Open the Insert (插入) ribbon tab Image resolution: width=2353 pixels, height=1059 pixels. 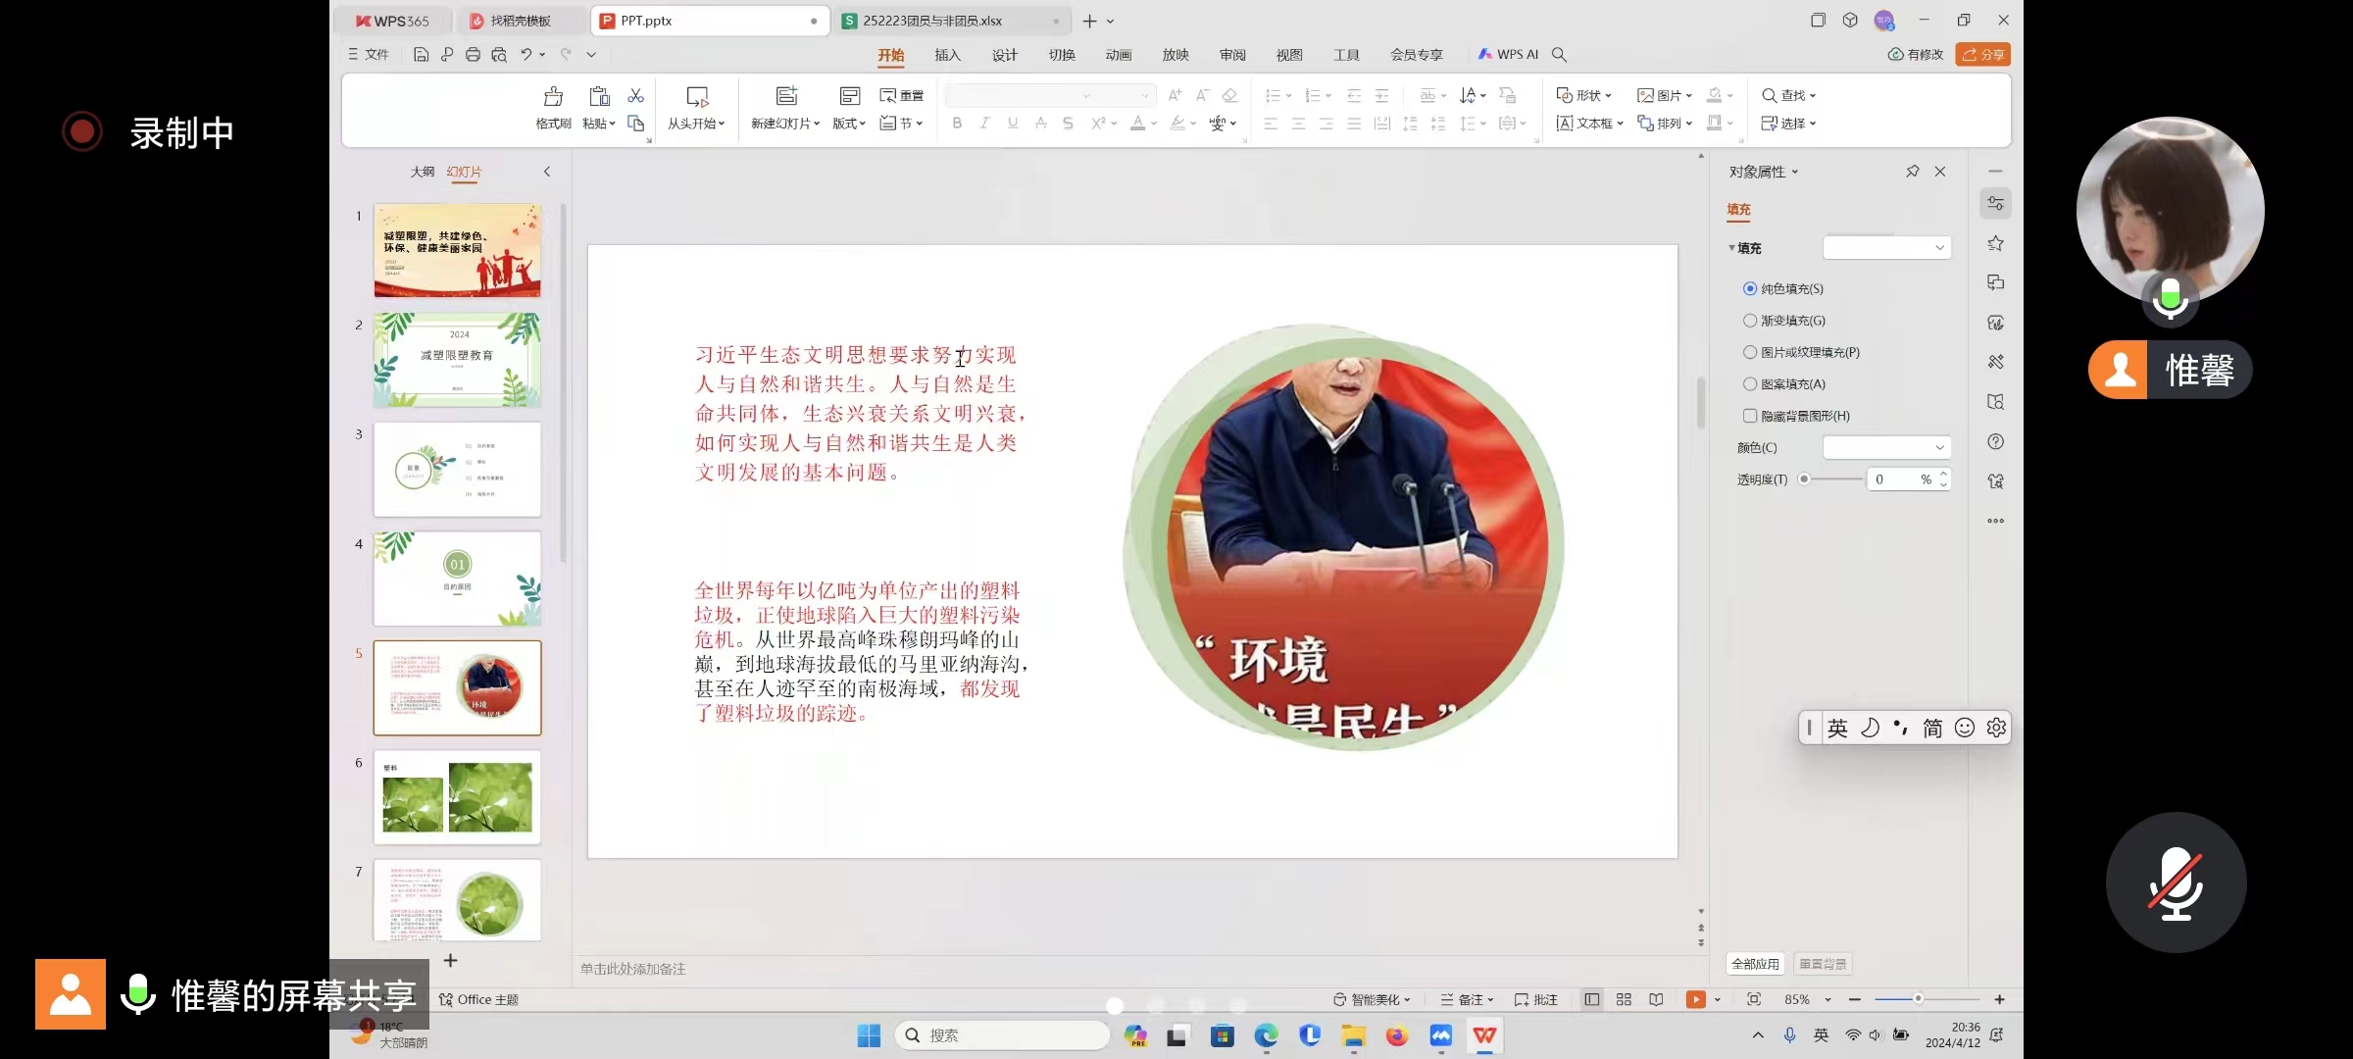point(947,55)
